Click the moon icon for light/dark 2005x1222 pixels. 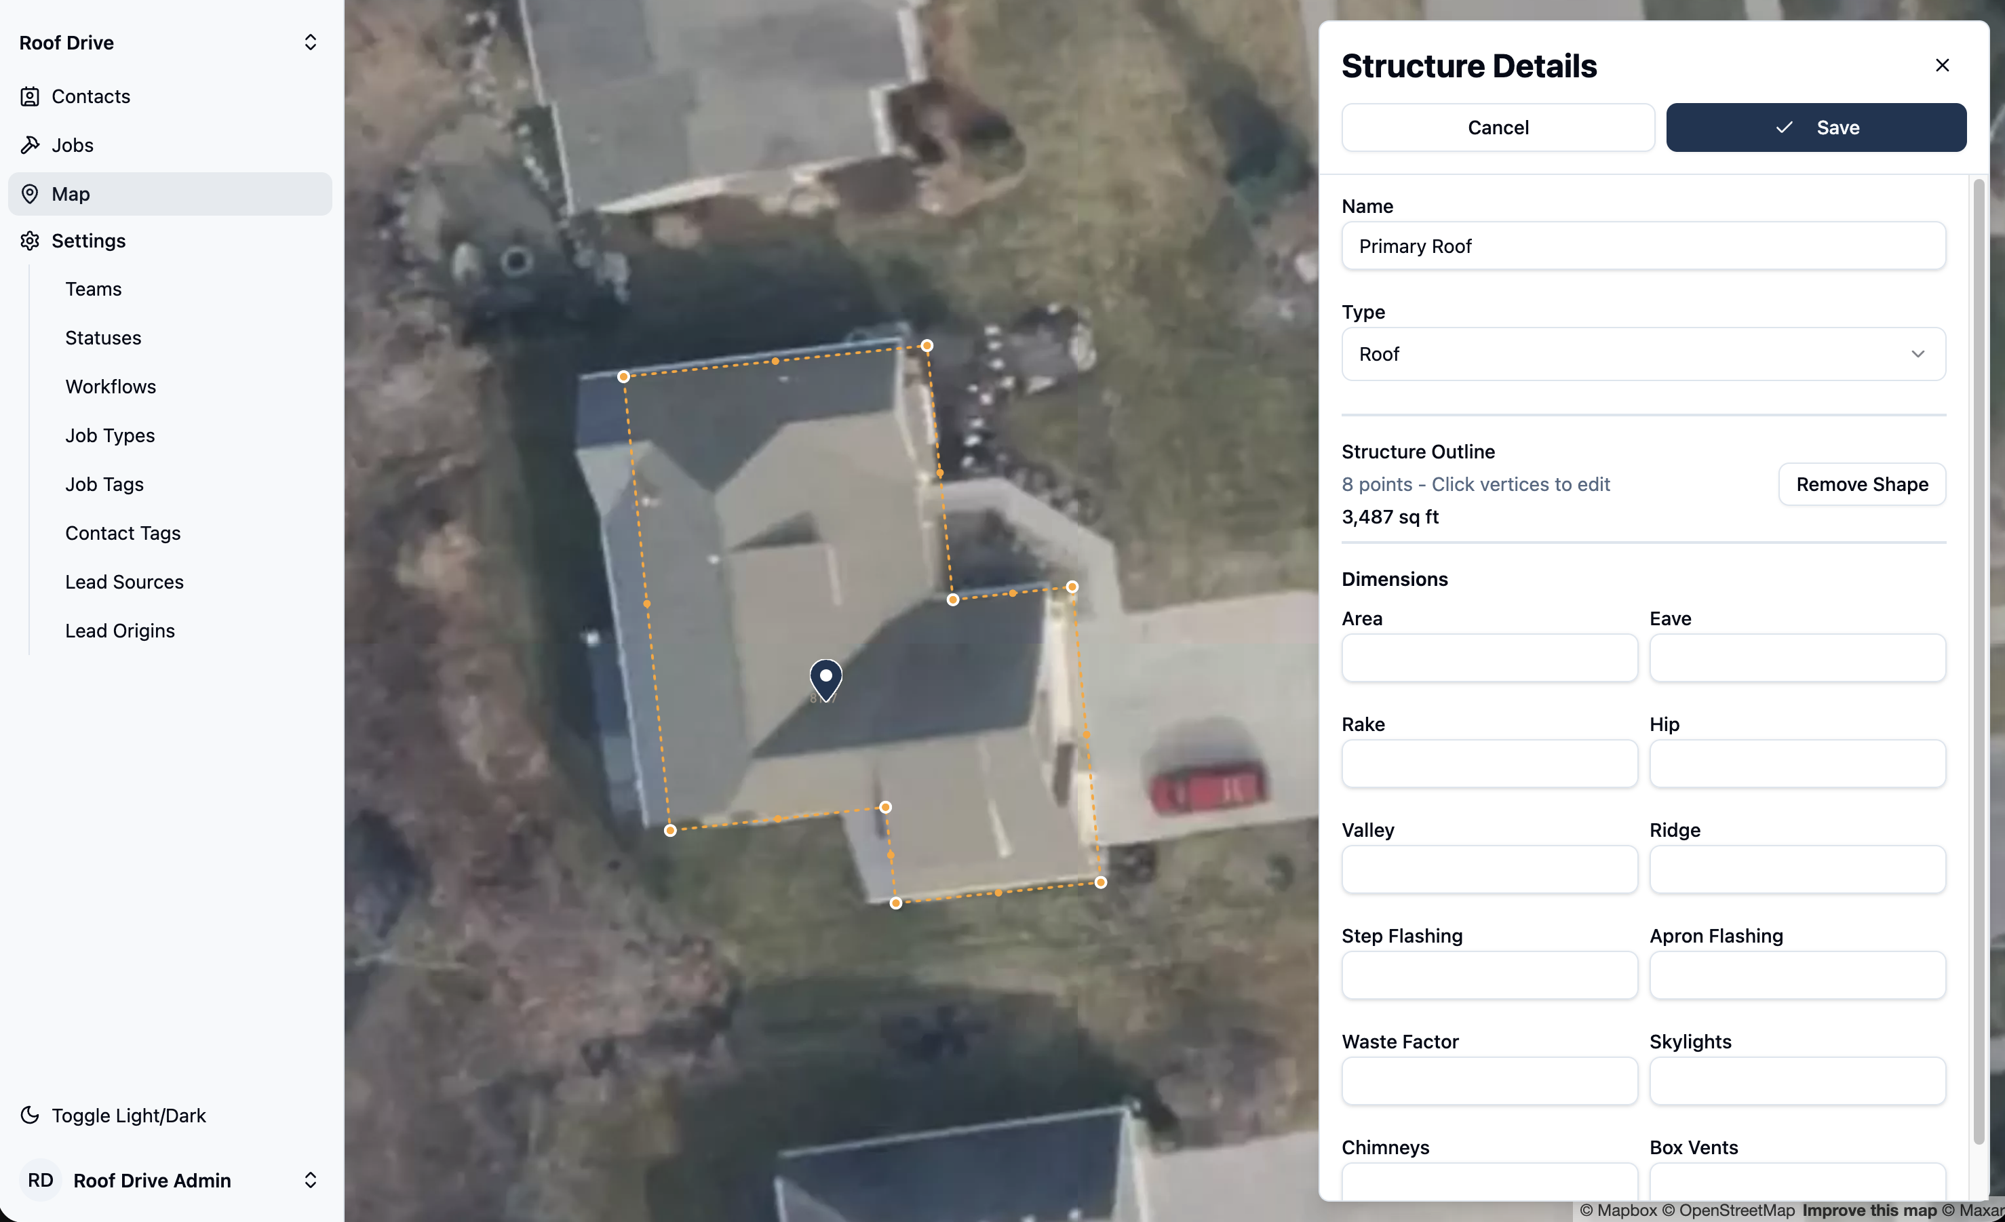pos(29,1115)
